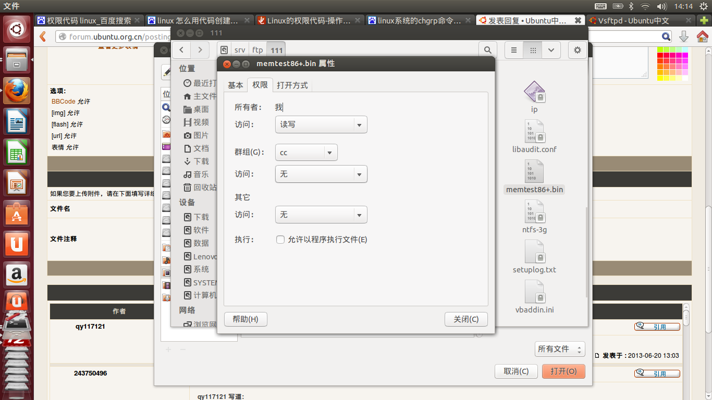Open 文件 menu in top panel
The width and height of the screenshot is (712, 400).
tap(11, 6)
